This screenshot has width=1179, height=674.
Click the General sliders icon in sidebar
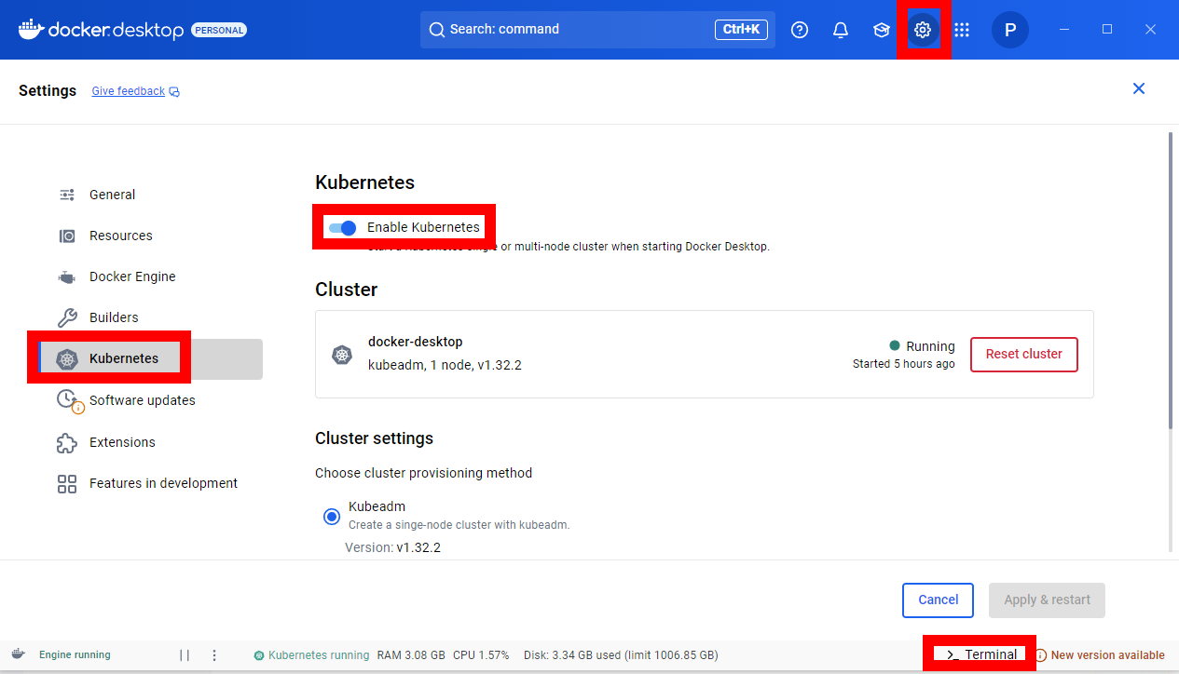coord(67,195)
